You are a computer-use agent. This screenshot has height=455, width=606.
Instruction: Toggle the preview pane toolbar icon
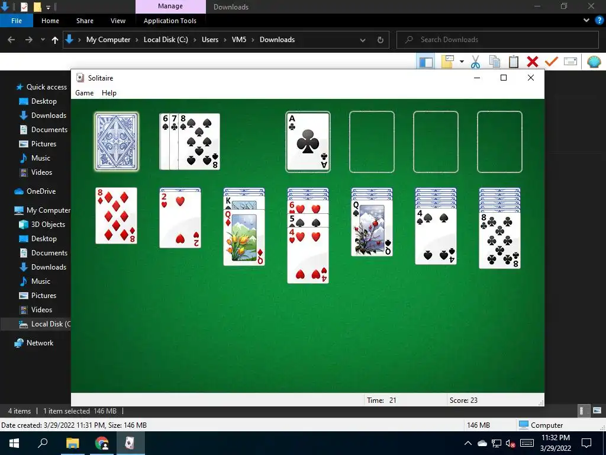(x=426, y=62)
